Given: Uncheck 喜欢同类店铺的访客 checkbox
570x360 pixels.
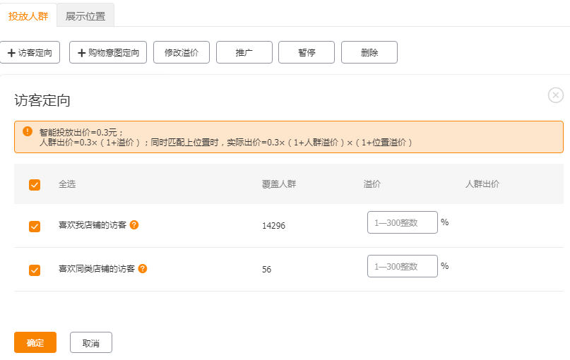Looking at the screenshot, I should tap(35, 270).
